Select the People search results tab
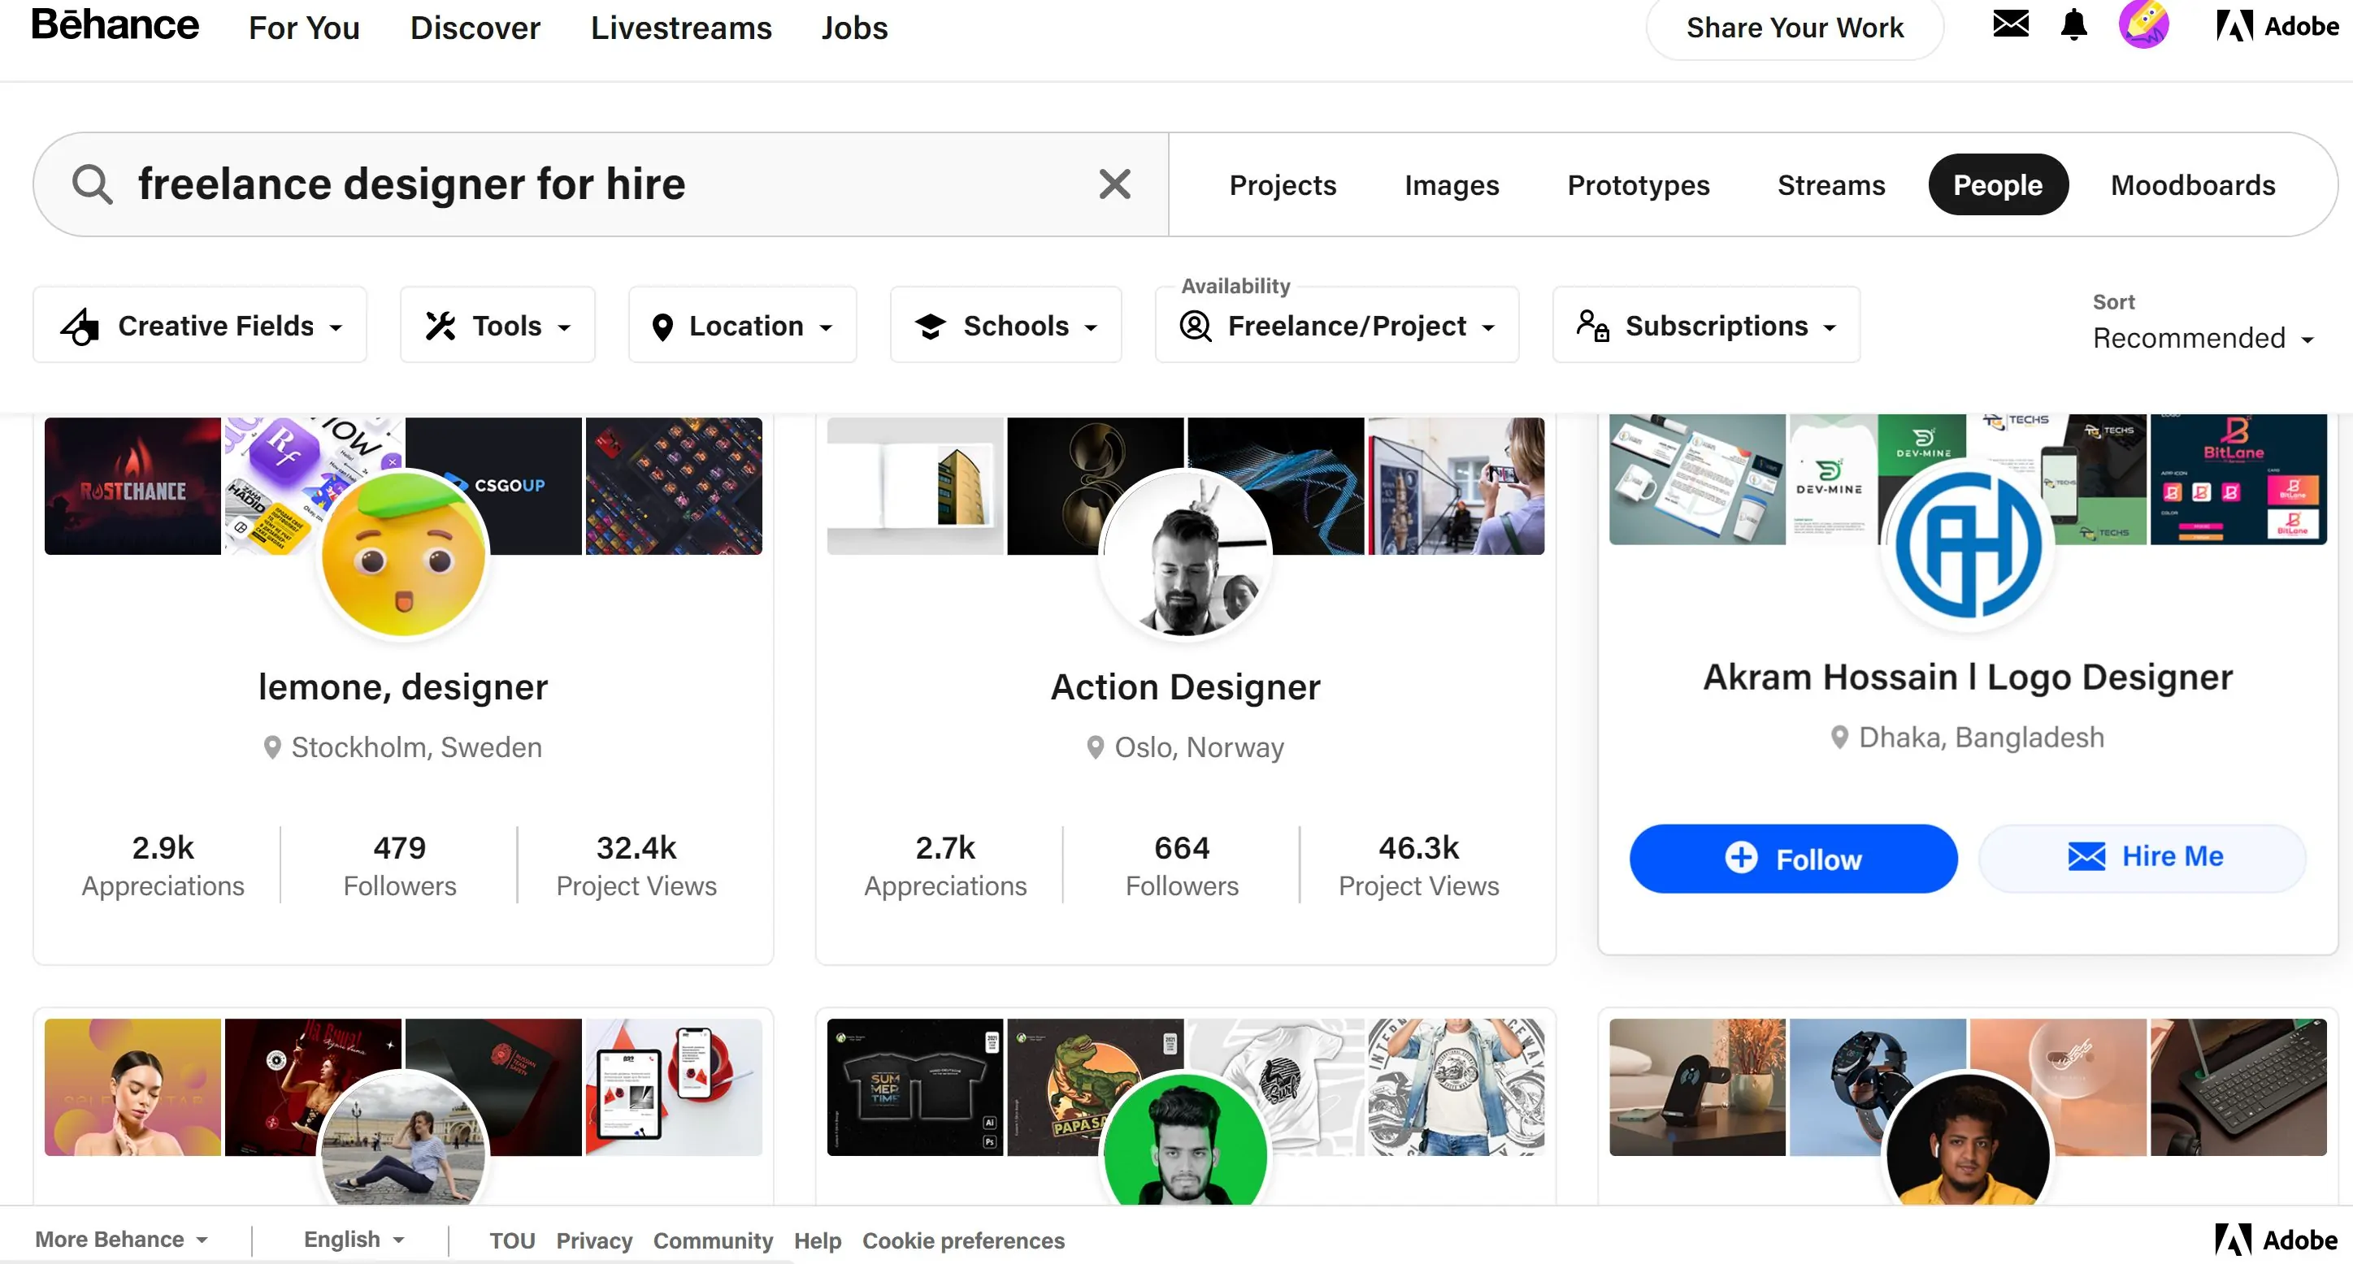 point(1999,184)
